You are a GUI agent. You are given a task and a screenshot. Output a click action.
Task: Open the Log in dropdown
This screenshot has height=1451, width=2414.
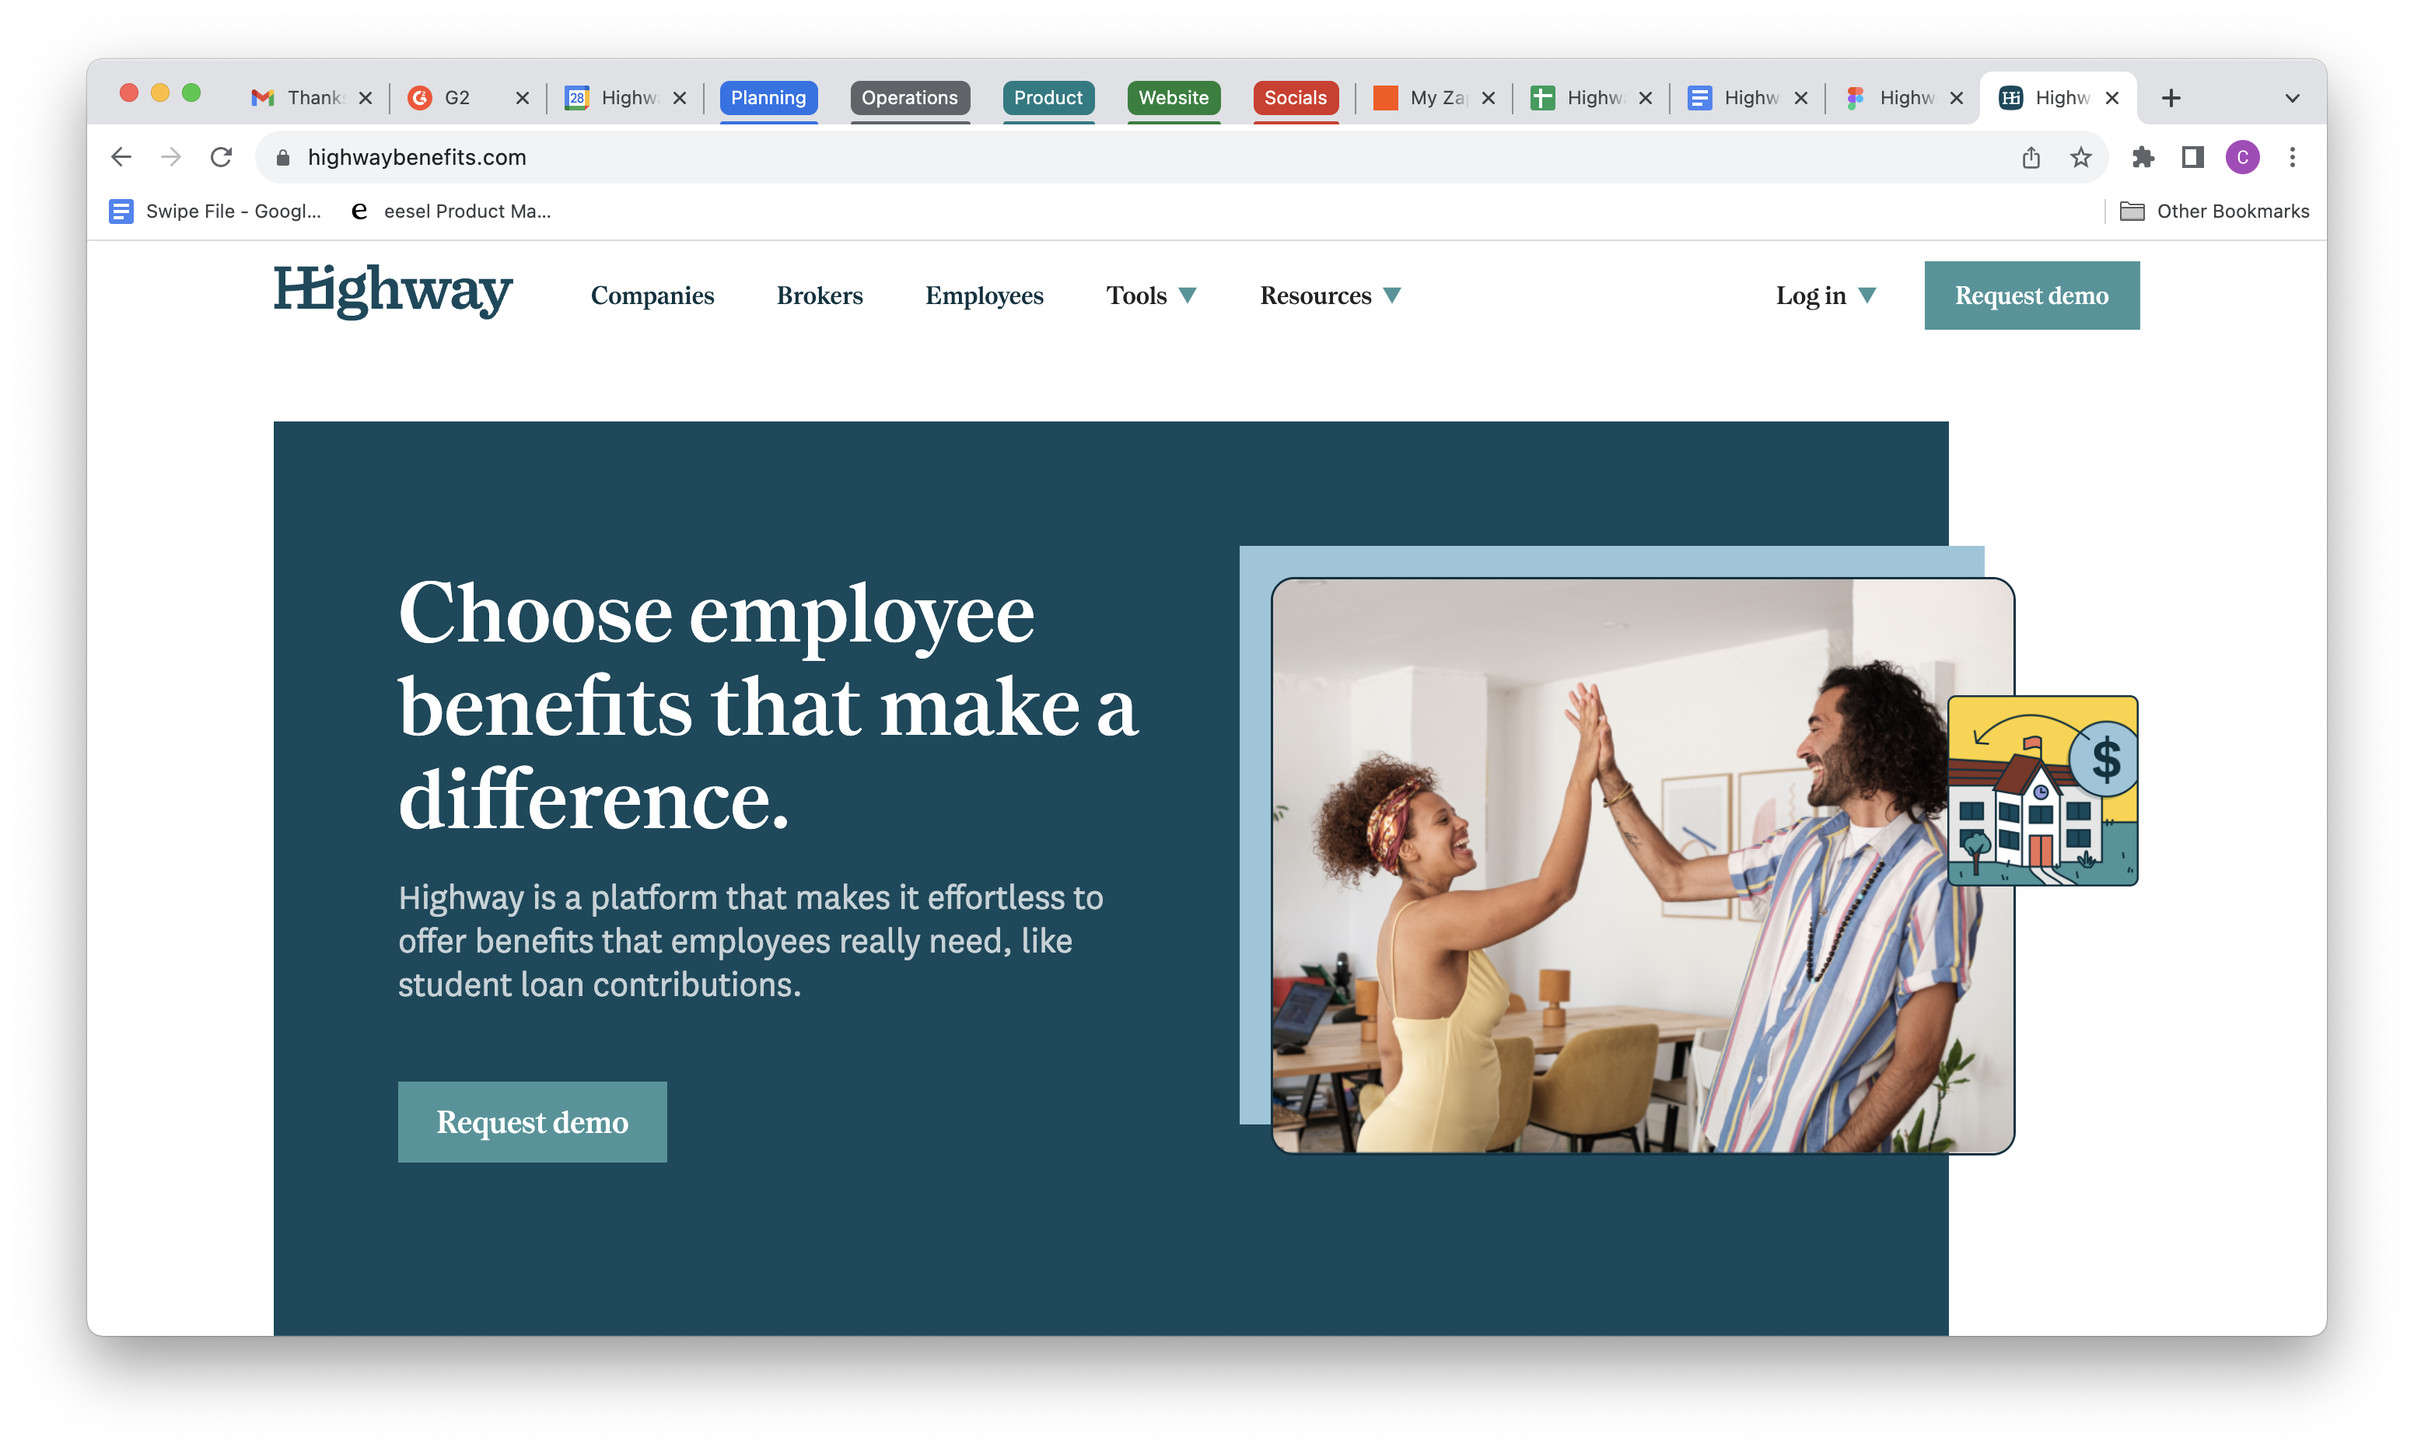[1825, 295]
